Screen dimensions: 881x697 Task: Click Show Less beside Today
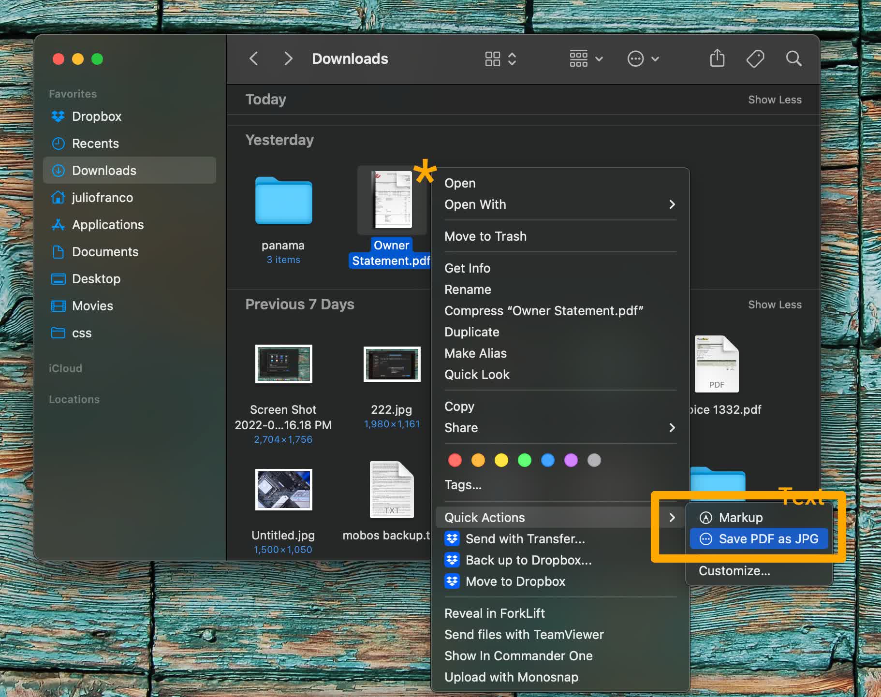(x=775, y=100)
